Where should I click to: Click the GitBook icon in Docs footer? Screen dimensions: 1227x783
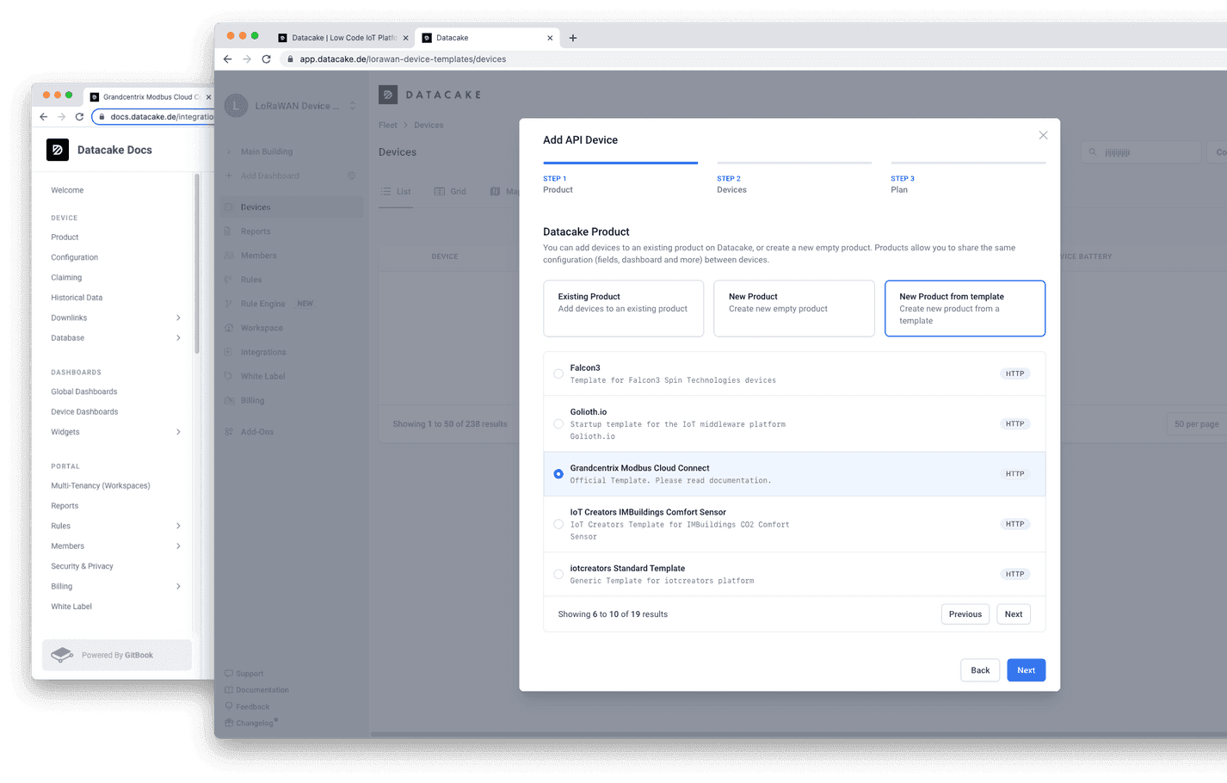click(62, 655)
